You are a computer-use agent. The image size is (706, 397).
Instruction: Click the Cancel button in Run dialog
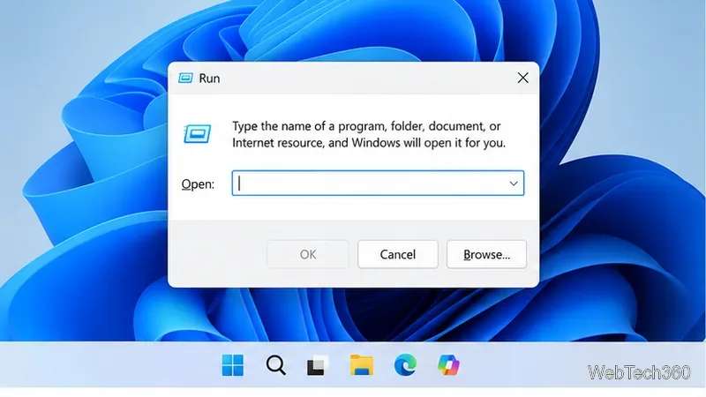(398, 254)
